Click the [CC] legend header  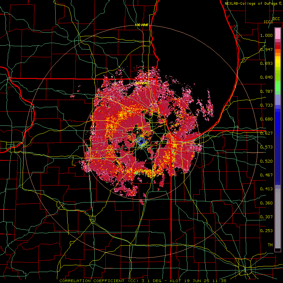click(x=268, y=22)
